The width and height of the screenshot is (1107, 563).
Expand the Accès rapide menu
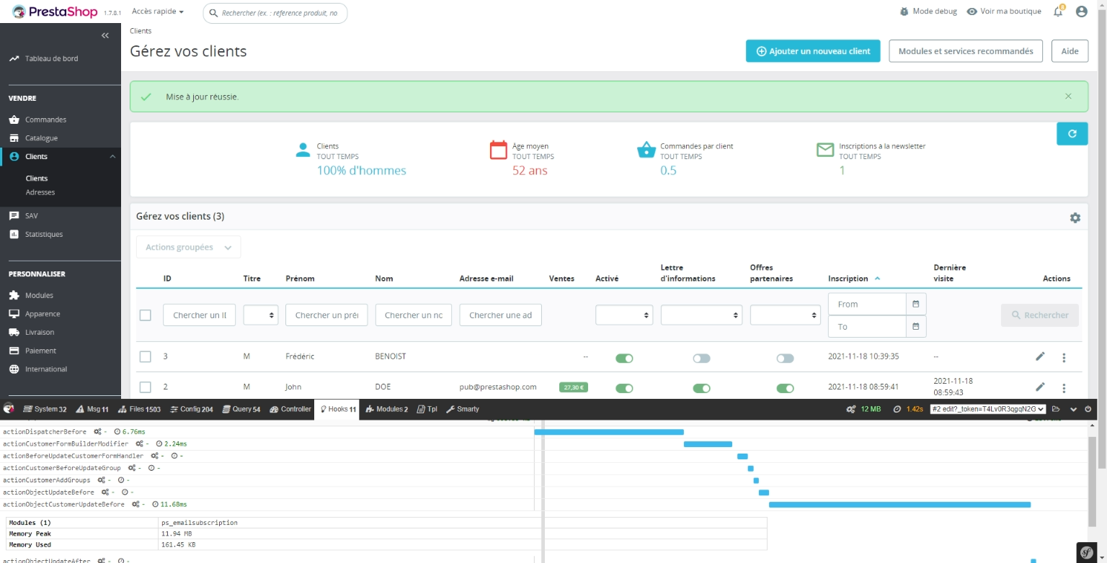(x=158, y=12)
